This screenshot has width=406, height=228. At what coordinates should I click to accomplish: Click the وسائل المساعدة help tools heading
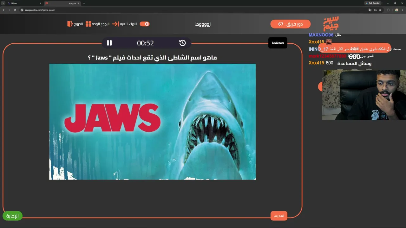[x=355, y=64]
